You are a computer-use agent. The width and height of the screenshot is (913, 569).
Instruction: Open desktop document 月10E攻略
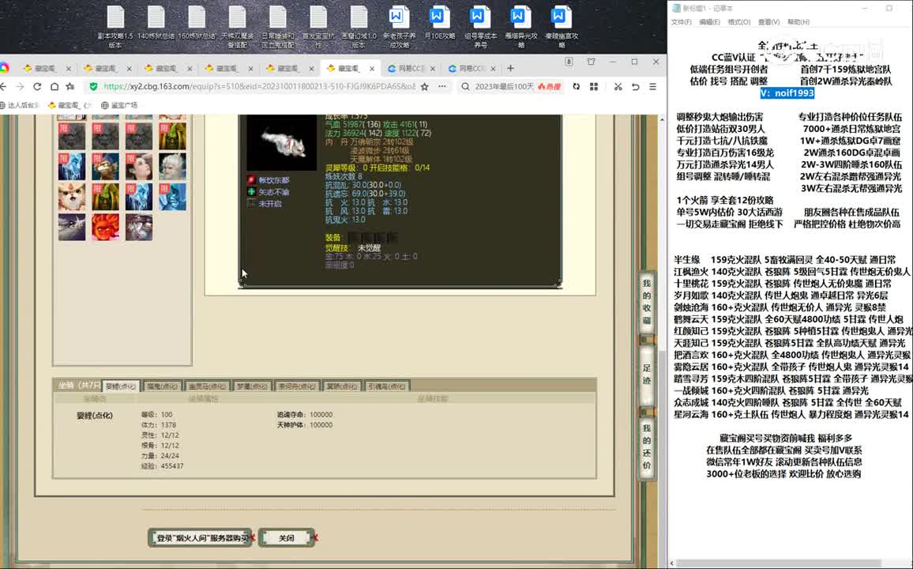pyautogui.click(x=440, y=23)
